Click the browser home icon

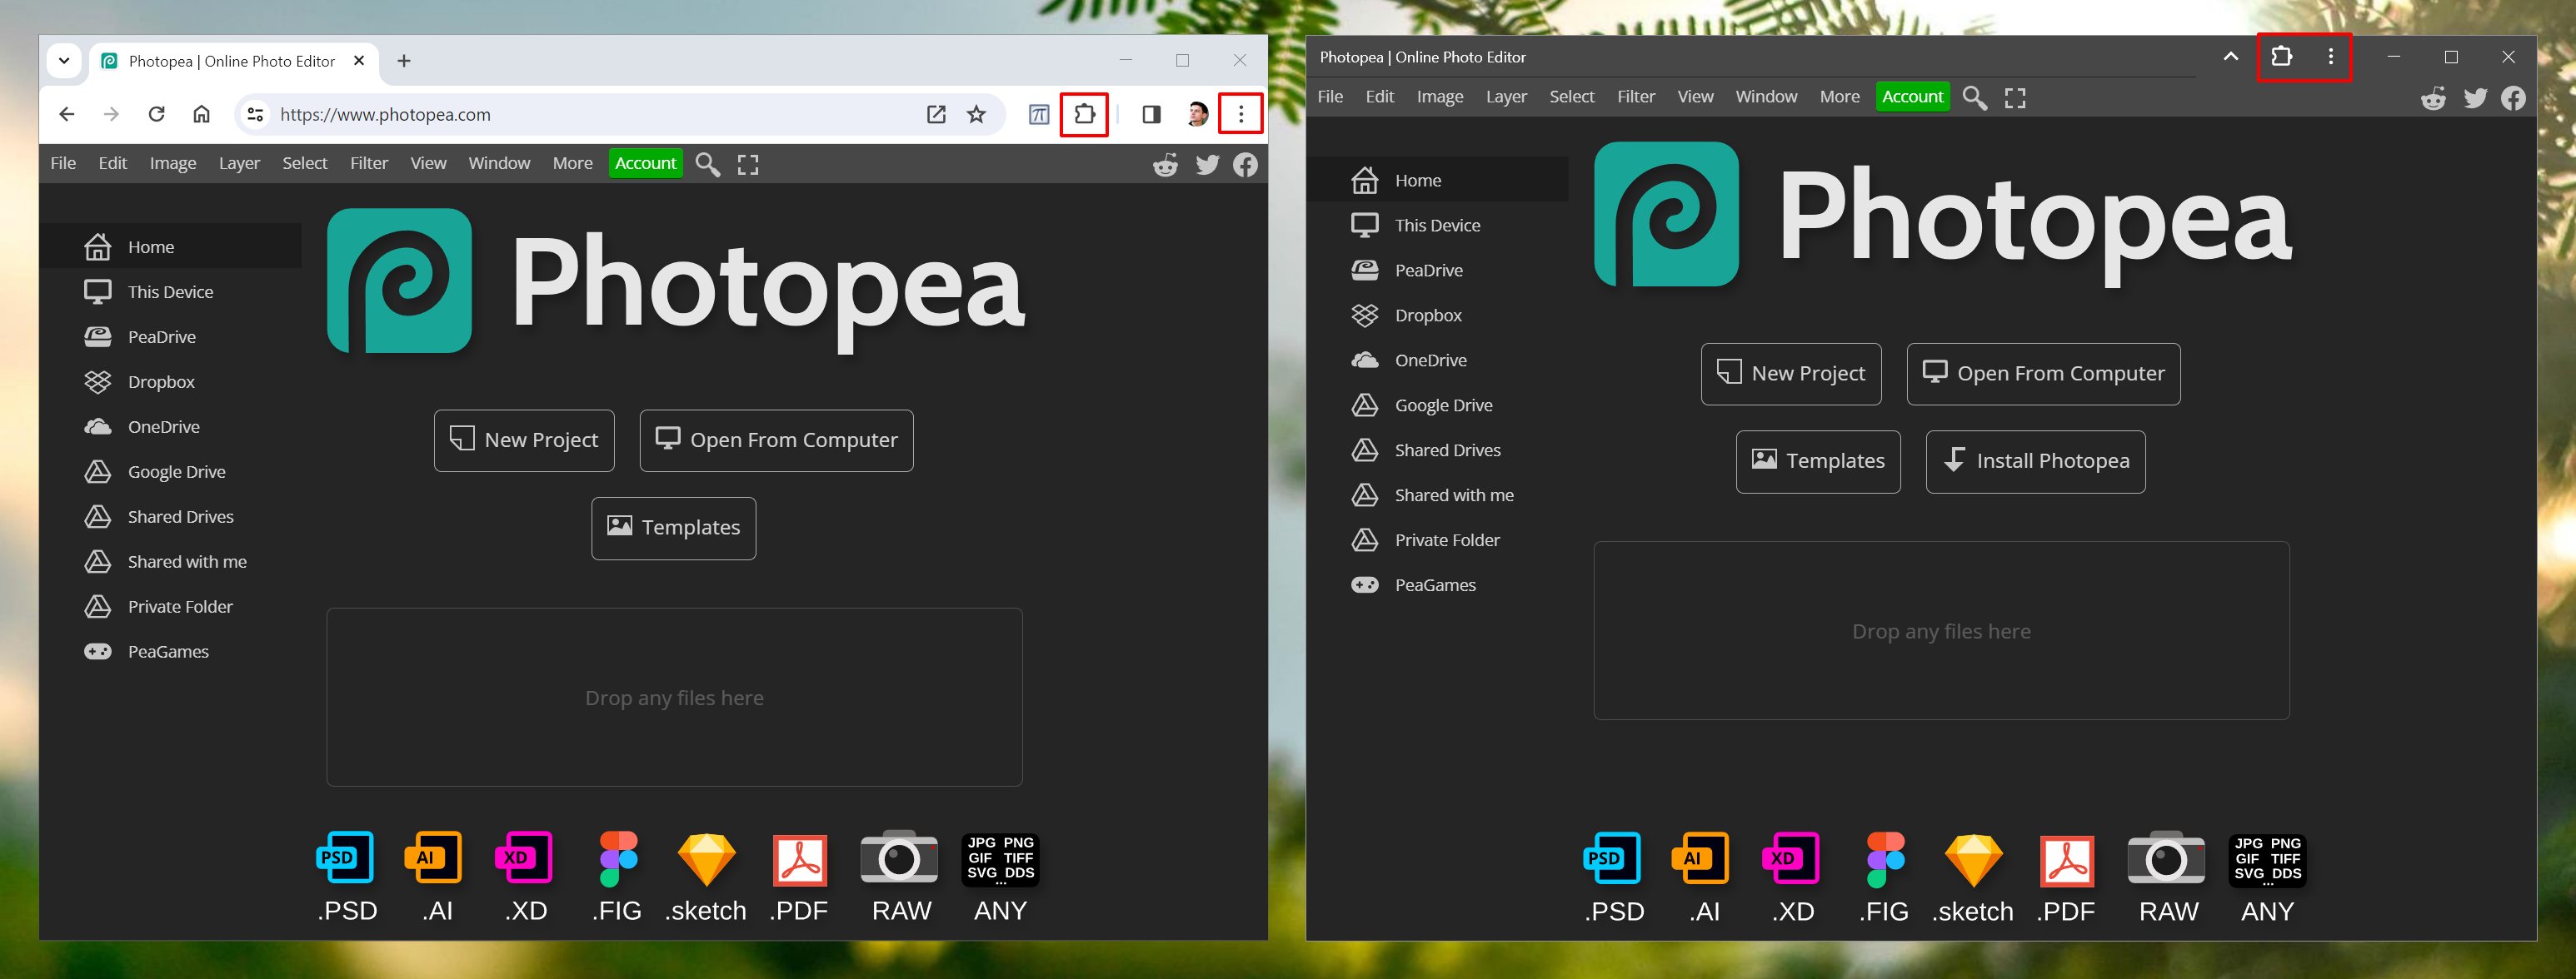(x=201, y=114)
